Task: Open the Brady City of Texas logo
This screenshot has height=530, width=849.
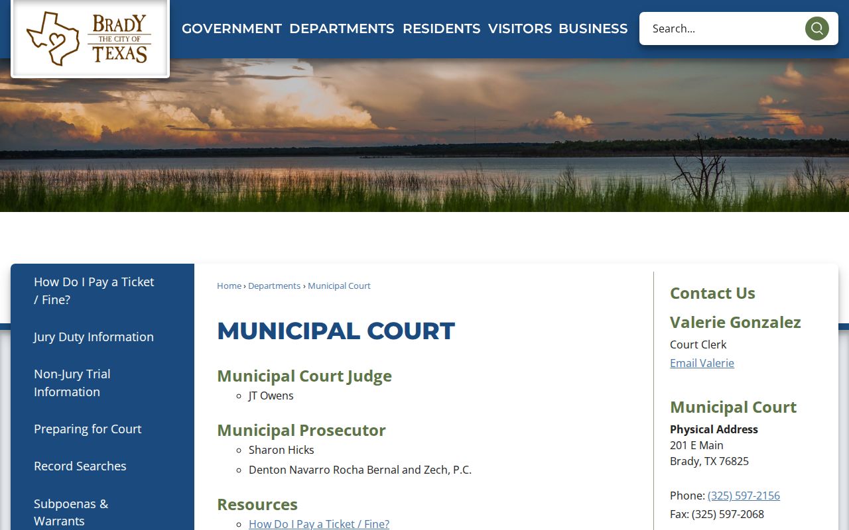Action: tap(90, 38)
